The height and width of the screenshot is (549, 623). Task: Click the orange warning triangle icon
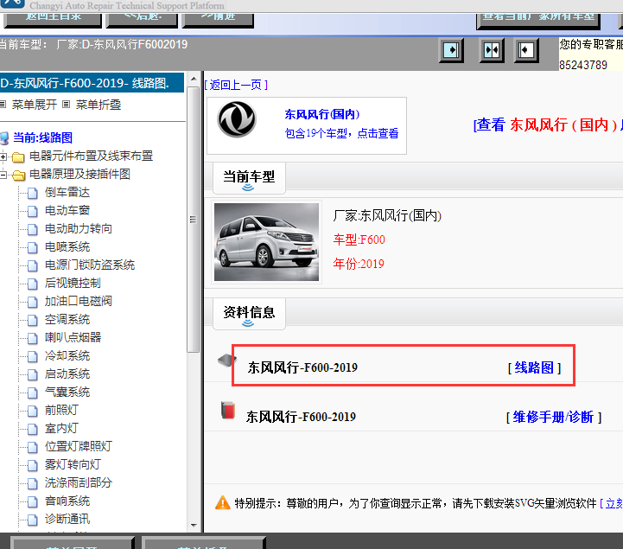[x=223, y=503]
